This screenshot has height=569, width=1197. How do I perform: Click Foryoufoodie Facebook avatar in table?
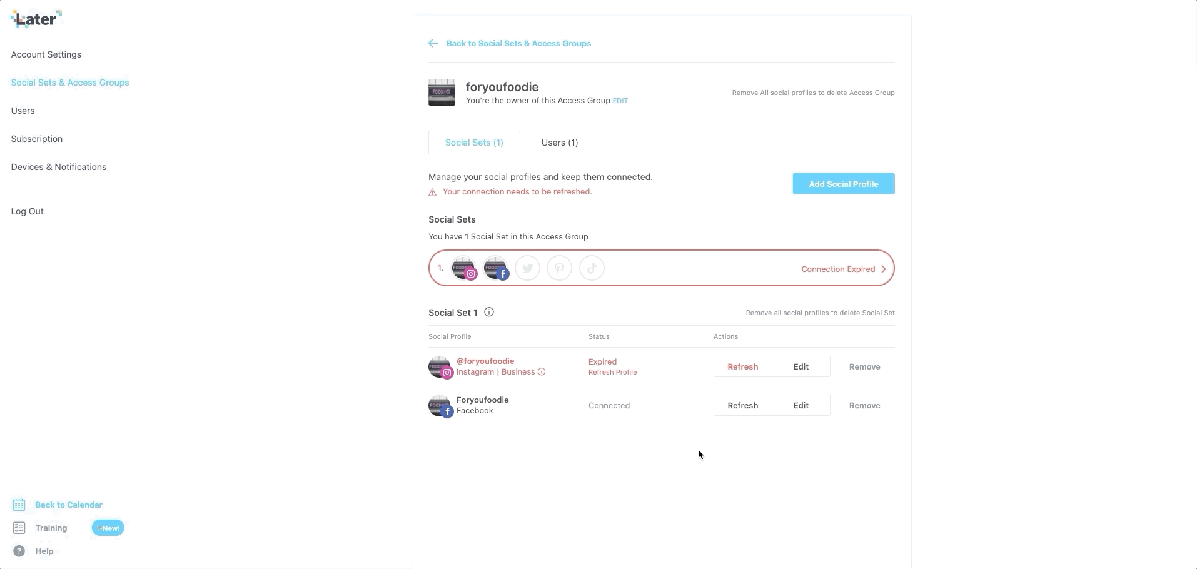tap(440, 406)
